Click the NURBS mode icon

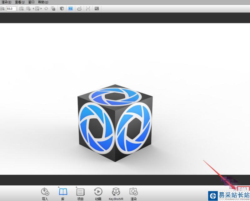[x=88, y=9]
